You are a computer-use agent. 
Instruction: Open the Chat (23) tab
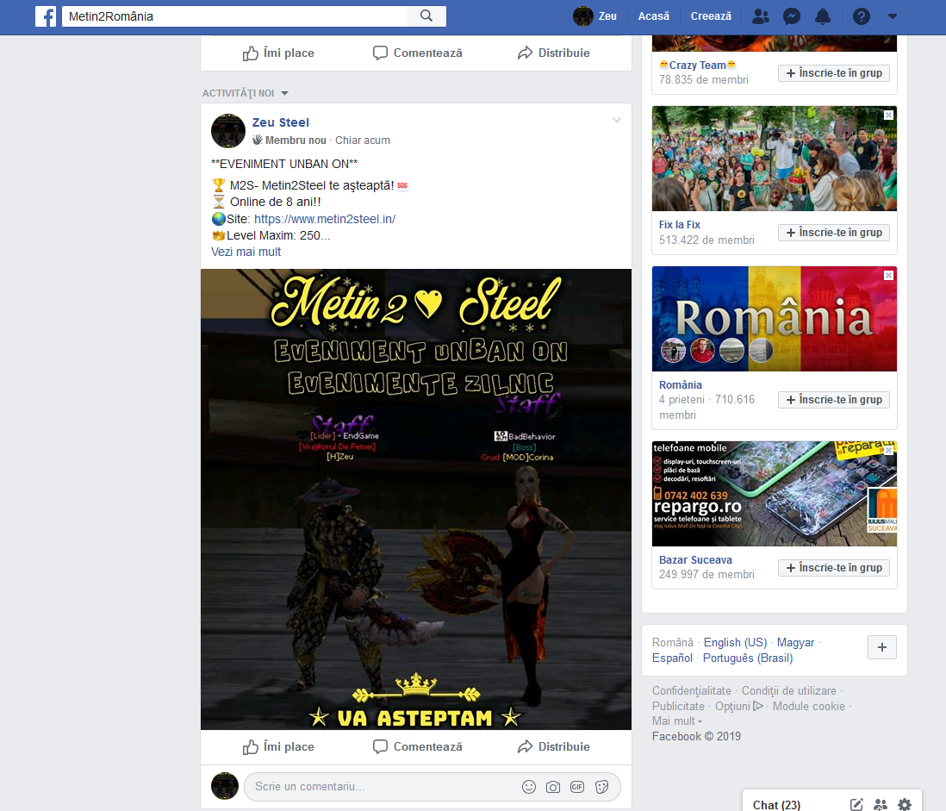(x=776, y=804)
